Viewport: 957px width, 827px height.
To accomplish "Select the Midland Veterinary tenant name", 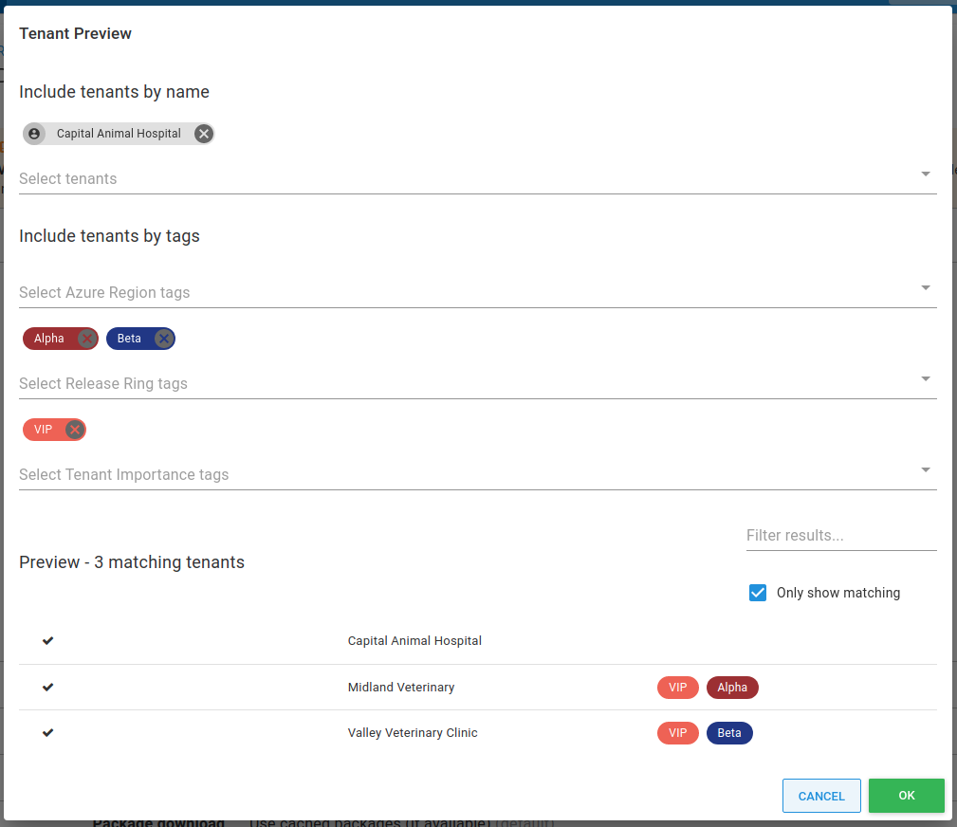I will [x=401, y=688].
